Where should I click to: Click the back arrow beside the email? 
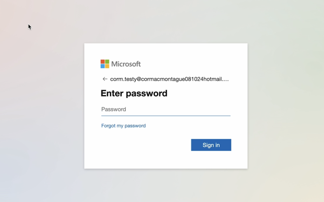pyautogui.click(x=105, y=79)
